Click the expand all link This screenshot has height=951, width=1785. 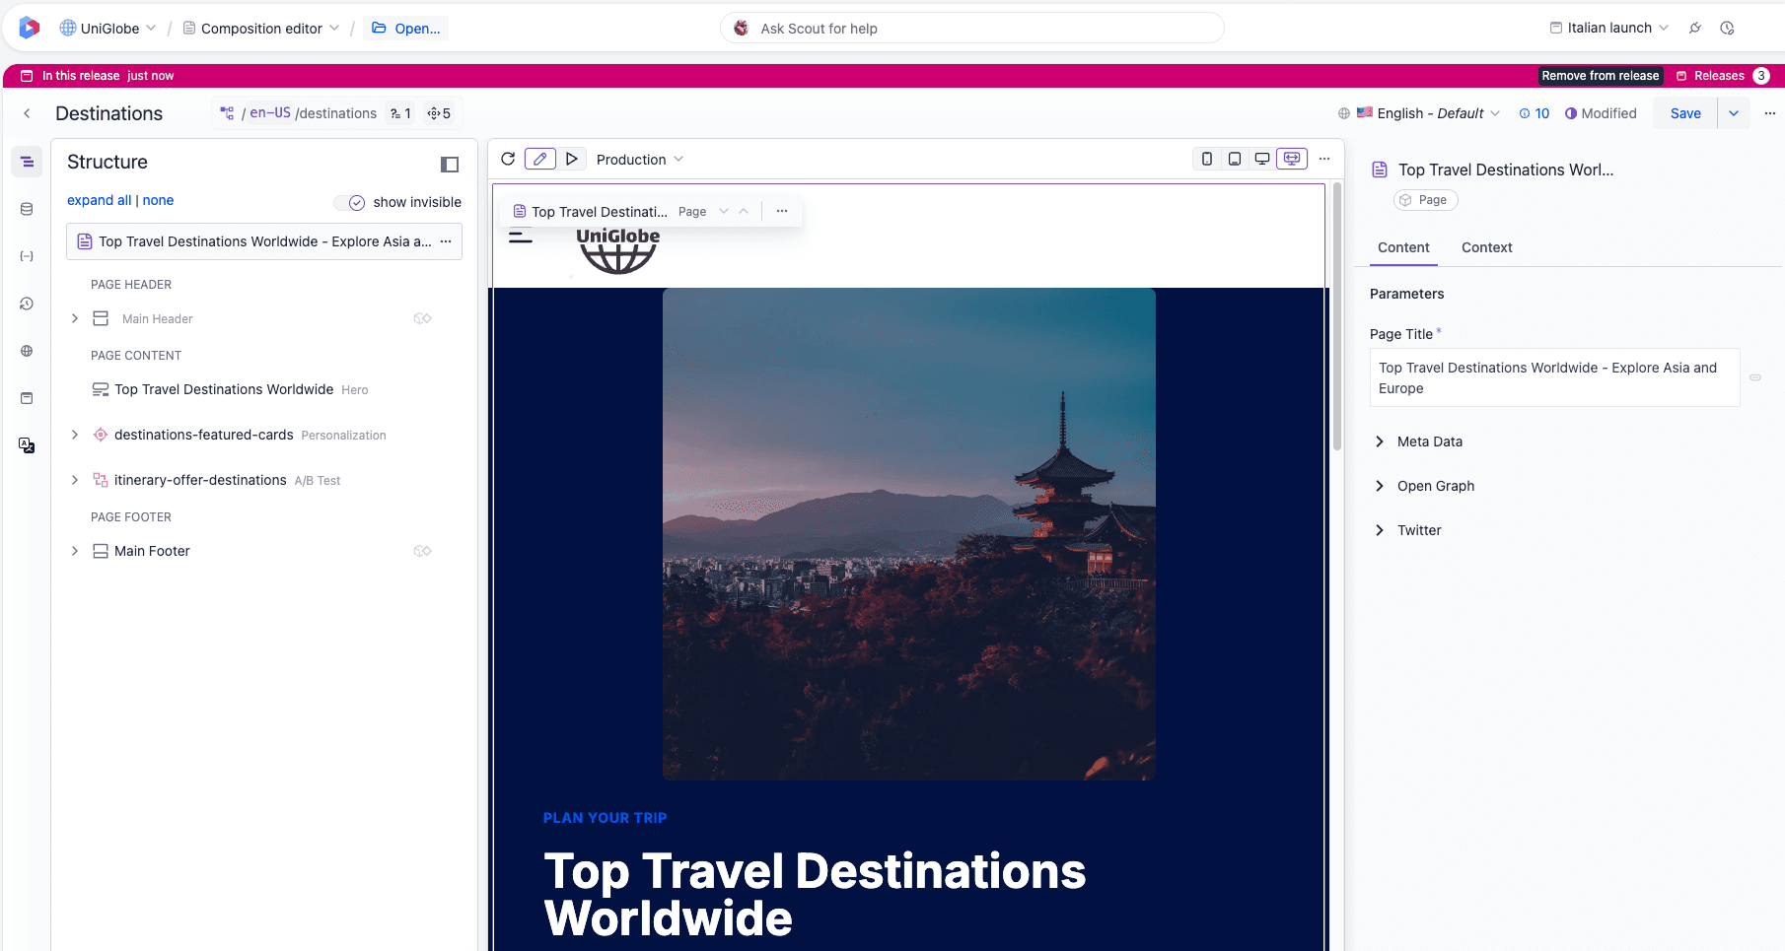[x=99, y=200]
